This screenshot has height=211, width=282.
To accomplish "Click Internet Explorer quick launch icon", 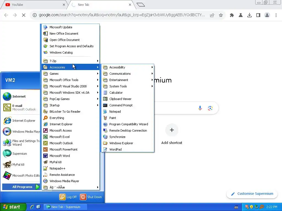I will tap(32, 207).
